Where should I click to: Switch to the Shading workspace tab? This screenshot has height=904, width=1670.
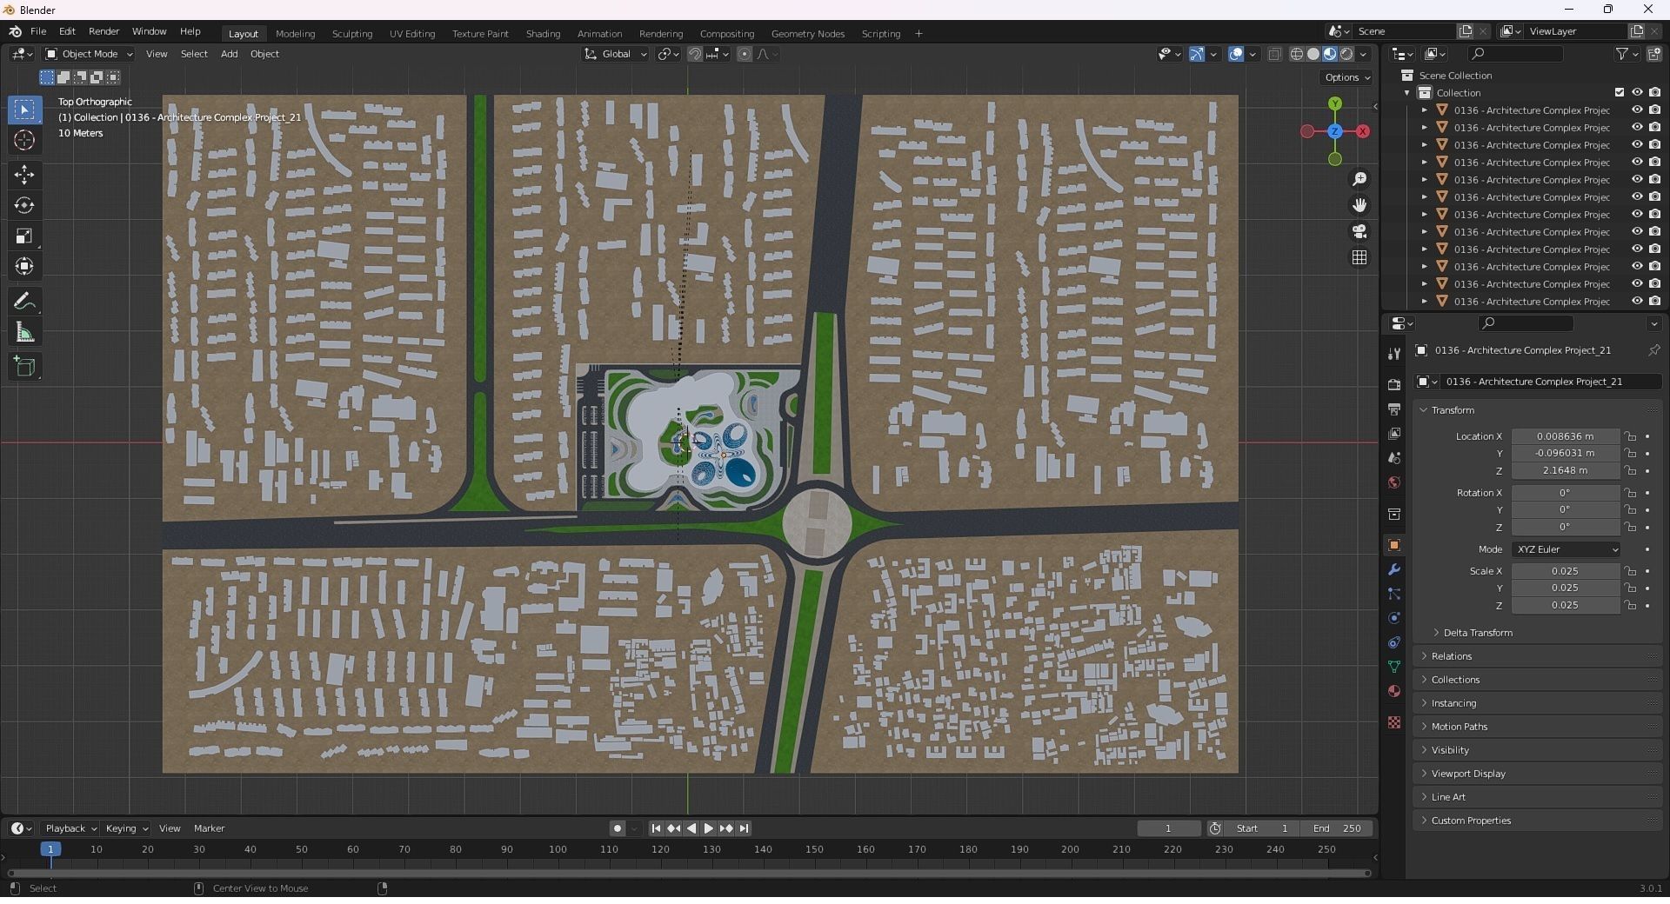click(x=543, y=34)
